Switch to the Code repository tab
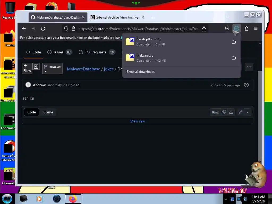 coord(33,52)
